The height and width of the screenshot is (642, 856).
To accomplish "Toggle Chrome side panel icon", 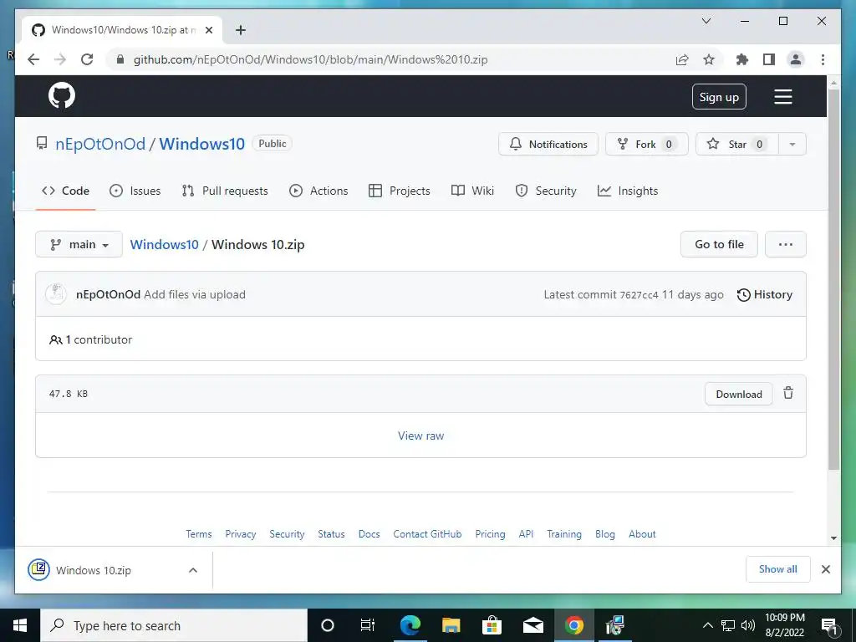I will point(769,59).
